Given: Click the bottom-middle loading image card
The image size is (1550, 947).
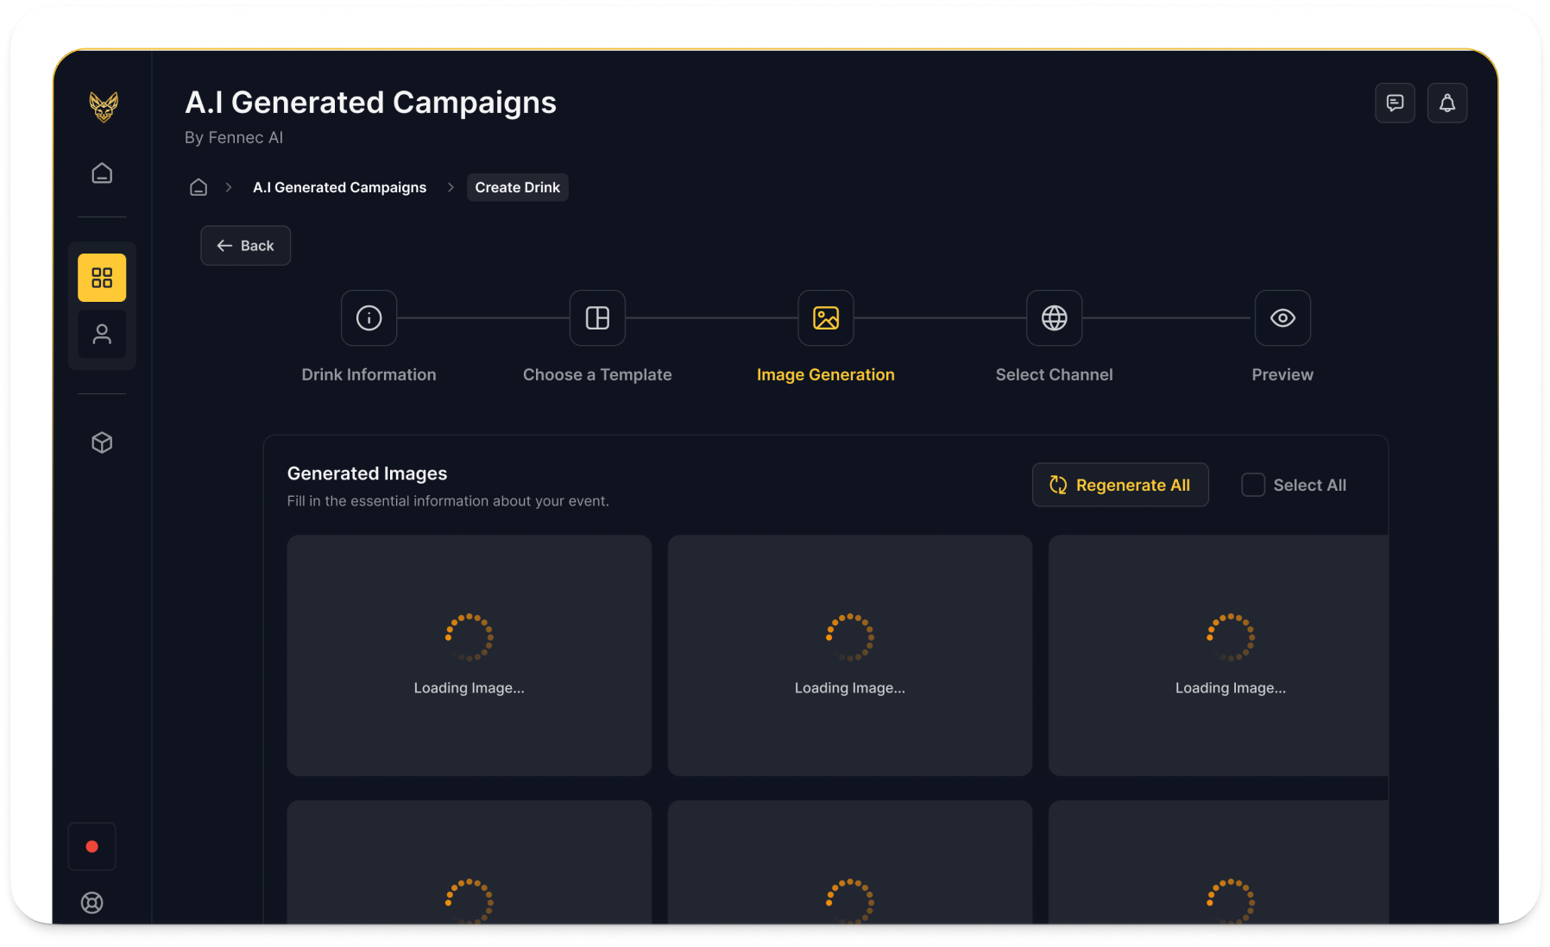Looking at the screenshot, I should 850,862.
